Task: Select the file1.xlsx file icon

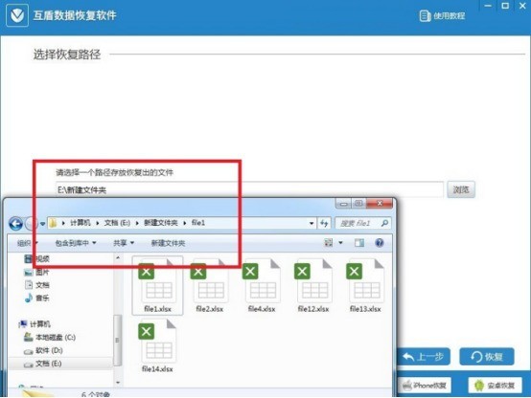Action: tap(157, 286)
